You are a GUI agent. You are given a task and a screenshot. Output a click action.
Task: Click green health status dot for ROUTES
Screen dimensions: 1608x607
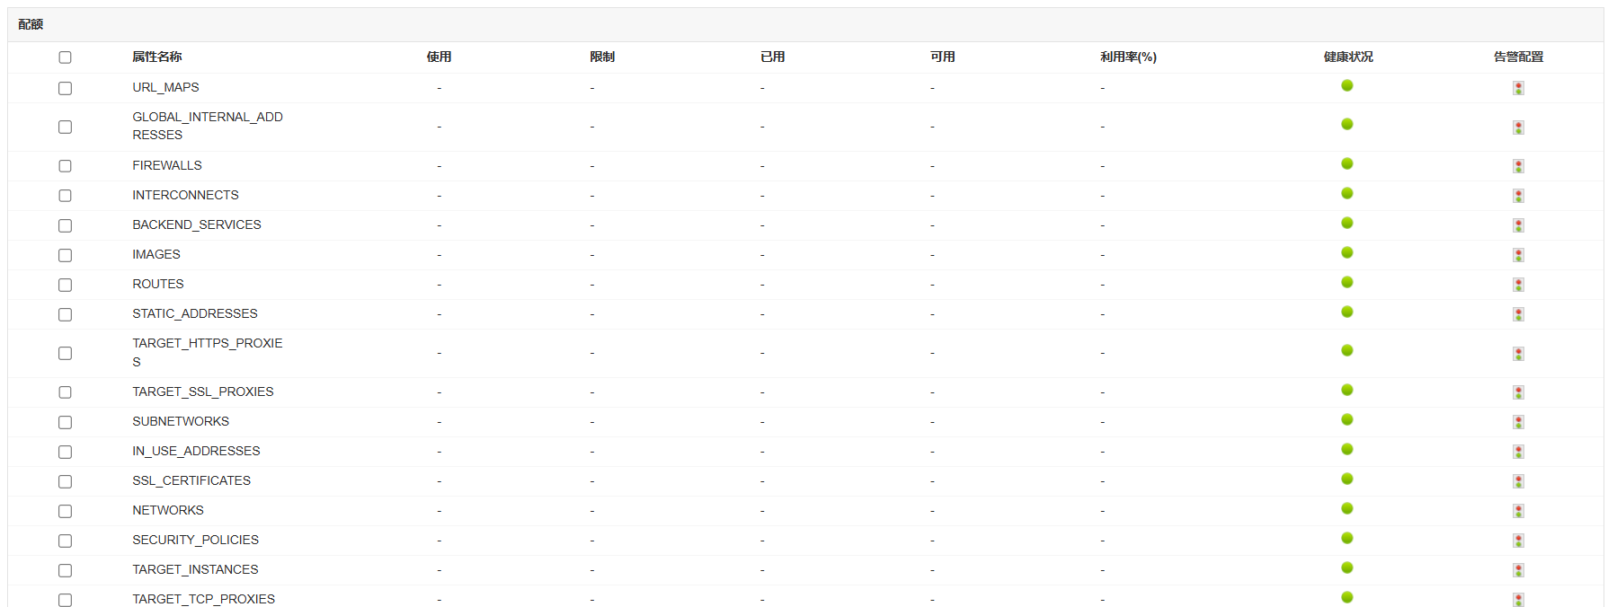(x=1346, y=282)
